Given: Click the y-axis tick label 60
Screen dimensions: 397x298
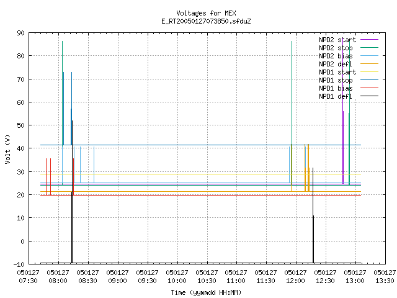Looking at the screenshot, I should pyautogui.click(x=20, y=102).
